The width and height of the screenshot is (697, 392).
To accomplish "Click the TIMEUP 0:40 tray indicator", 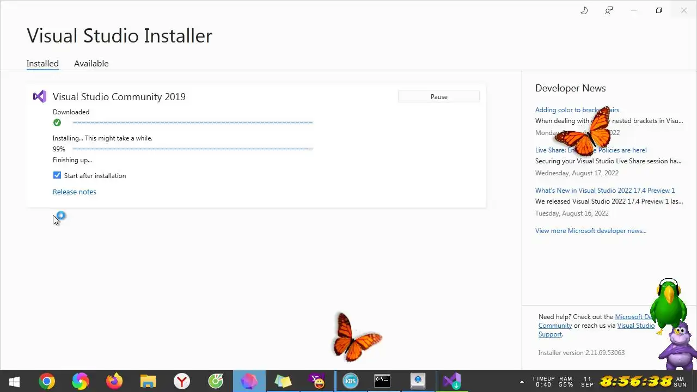I will point(543,382).
